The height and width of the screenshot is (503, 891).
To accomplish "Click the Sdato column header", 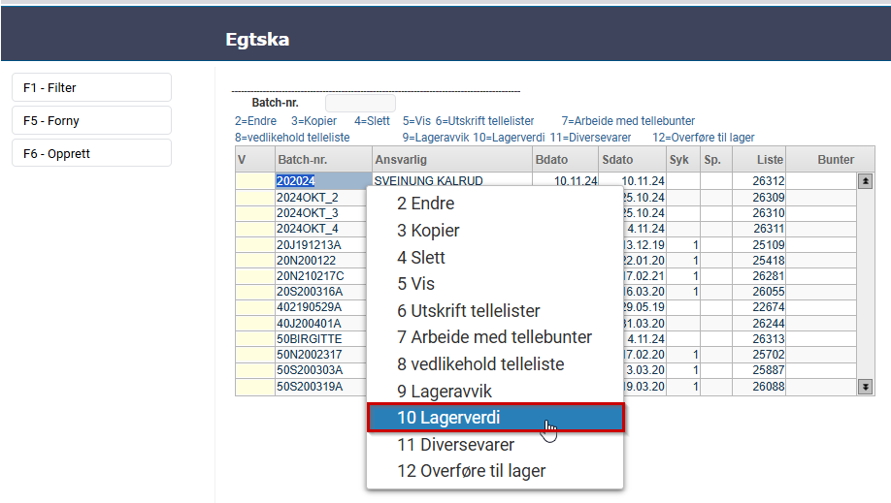I will [633, 160].
